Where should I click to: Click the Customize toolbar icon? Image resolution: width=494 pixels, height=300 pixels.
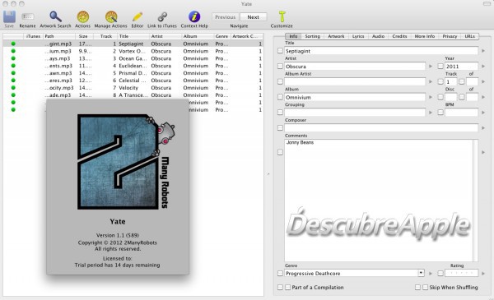coord(282,16)
